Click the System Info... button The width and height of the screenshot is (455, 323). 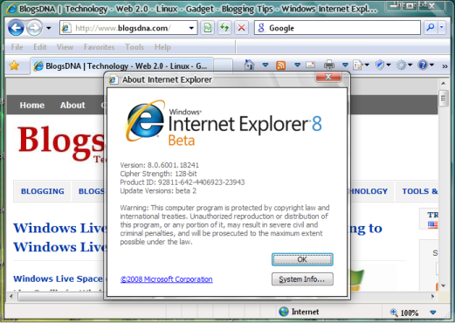click(302, 279)
